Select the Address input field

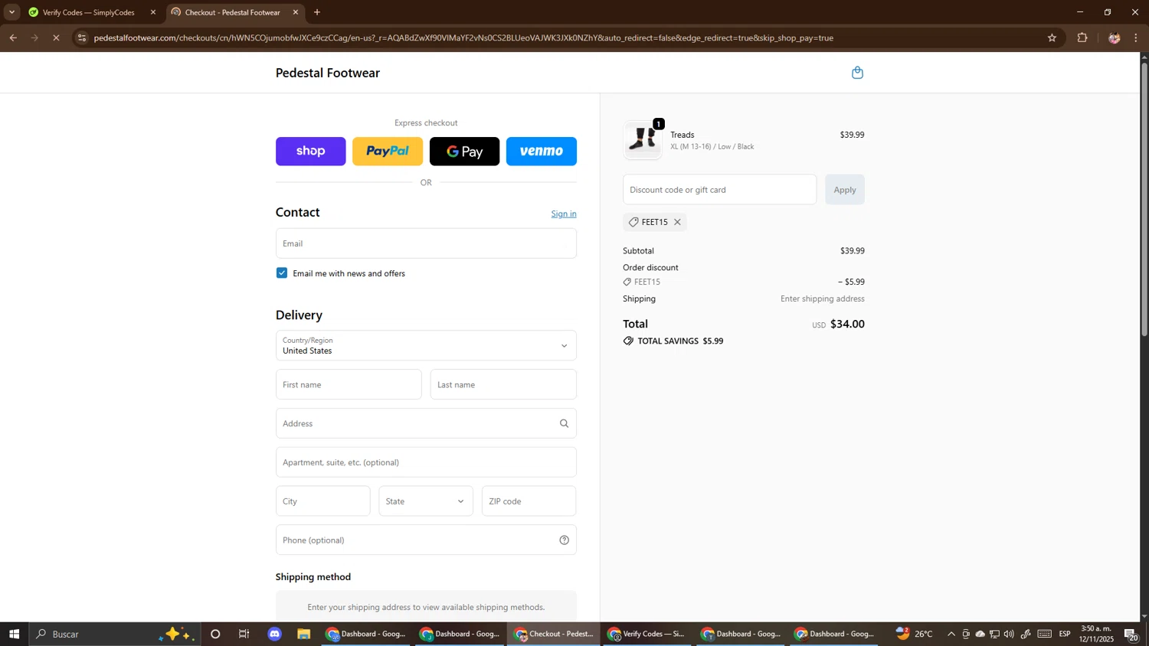[426, 423]
